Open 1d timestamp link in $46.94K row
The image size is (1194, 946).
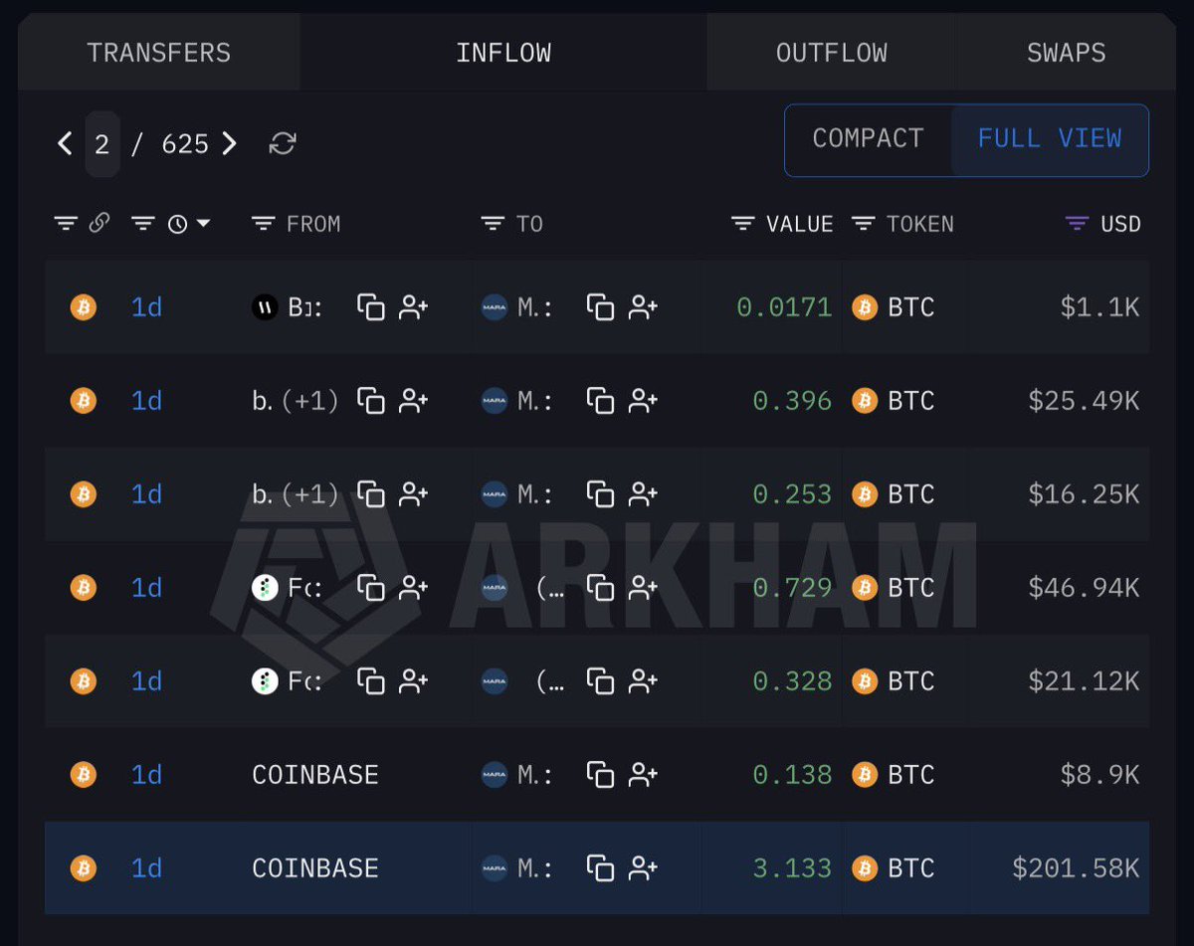(146, 588)
